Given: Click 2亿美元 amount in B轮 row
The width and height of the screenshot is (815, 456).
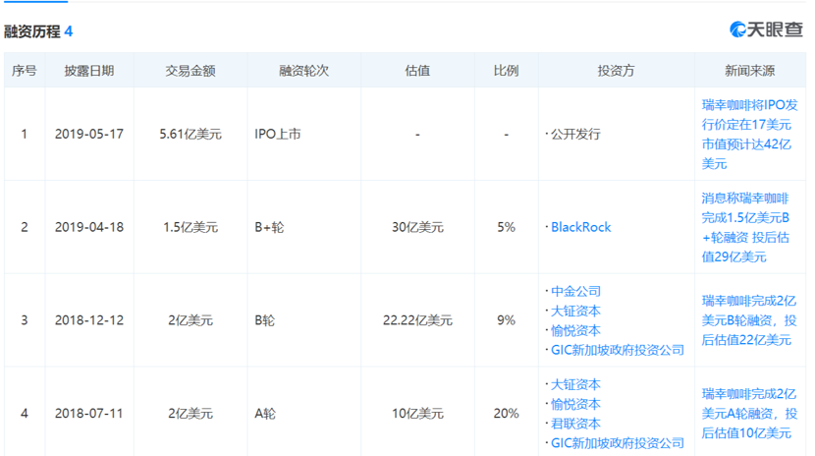Looking at the screenshot, I should (190, 320).
